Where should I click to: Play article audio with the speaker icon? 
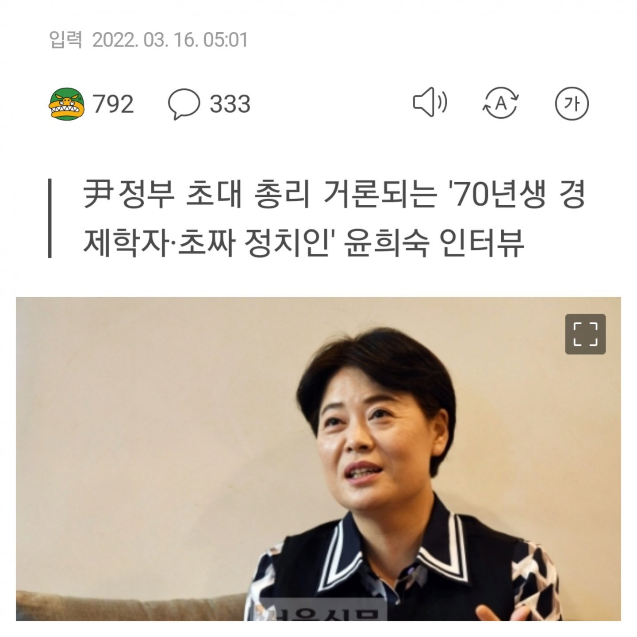tap(430, 103)
